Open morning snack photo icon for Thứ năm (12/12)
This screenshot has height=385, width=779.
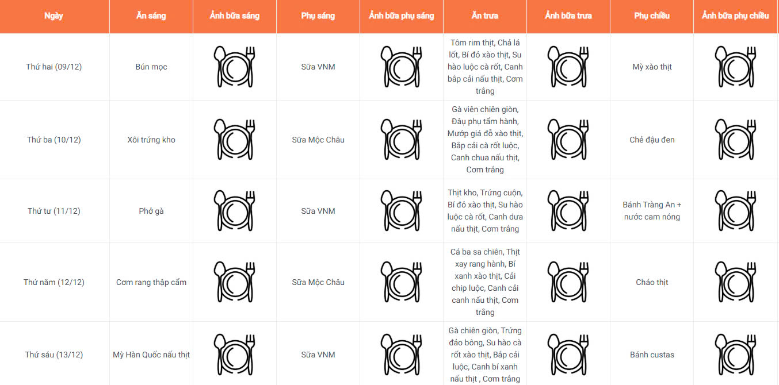(x=402, y=282)
